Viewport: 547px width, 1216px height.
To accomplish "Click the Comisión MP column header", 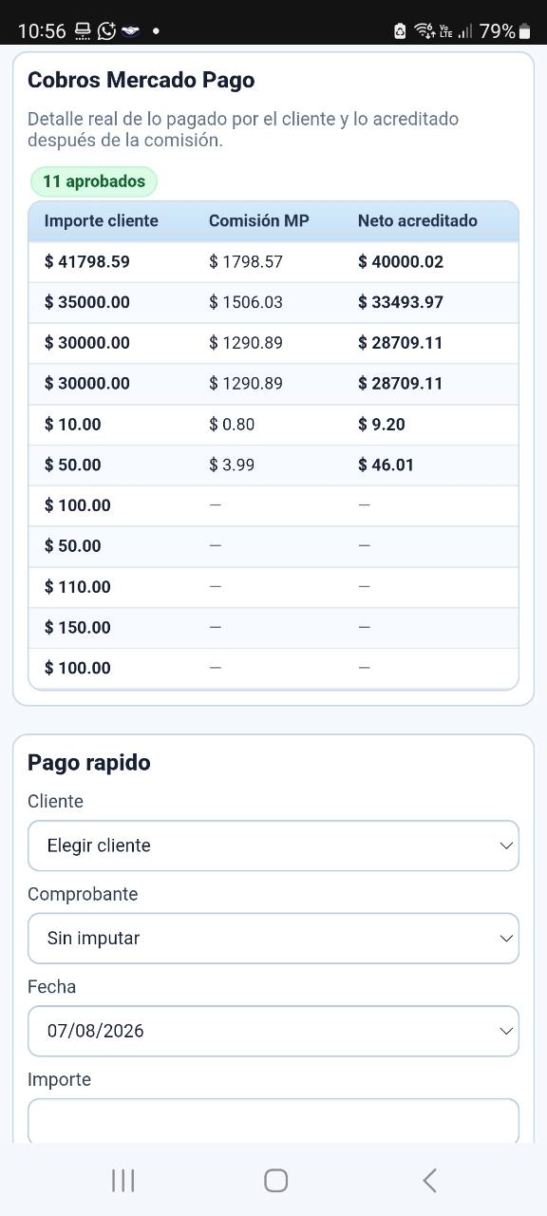I will point(258,220).
